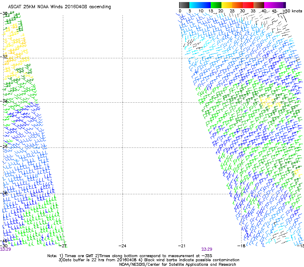Click the -36 latitude axis label
Viewport: 304px width, 267px height.
[4, 146]
